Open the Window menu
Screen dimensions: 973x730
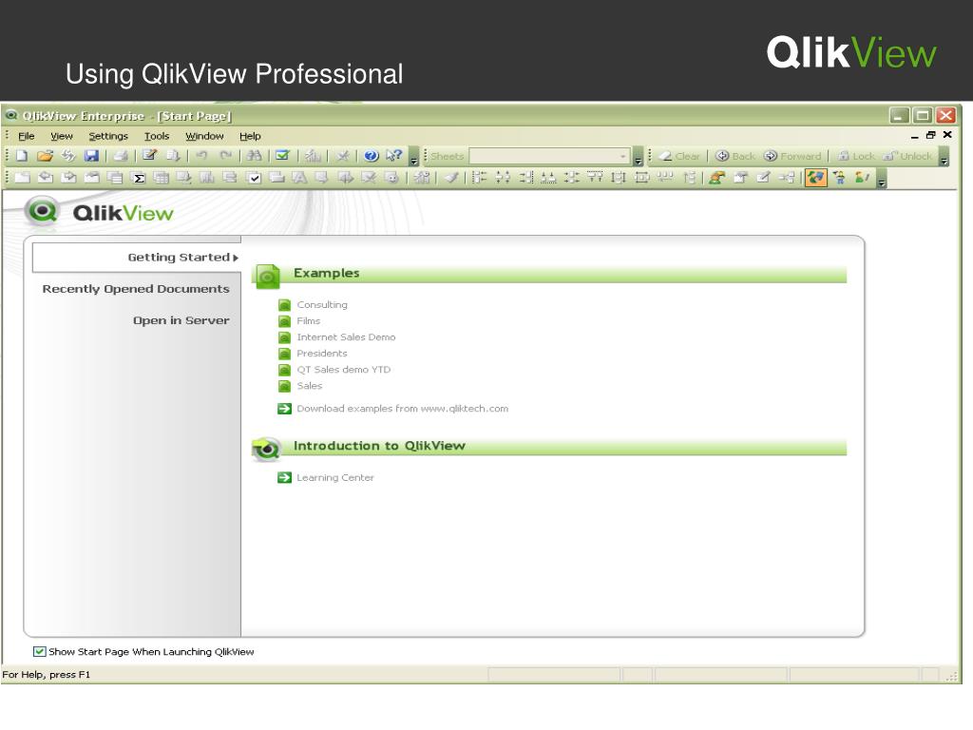point(204,136)
